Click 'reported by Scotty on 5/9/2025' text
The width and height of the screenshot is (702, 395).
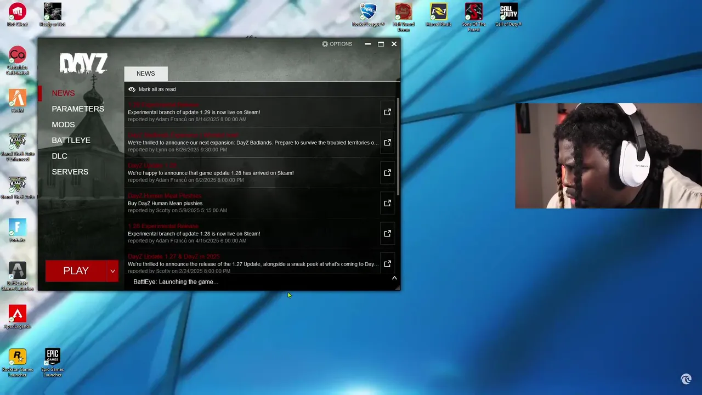pyautogui.click(x=177, y=211)
